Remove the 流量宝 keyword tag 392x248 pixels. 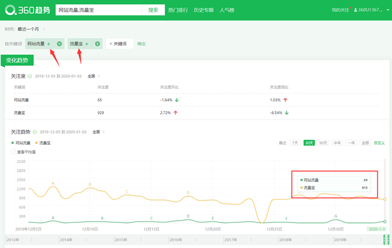coord(98,43)
